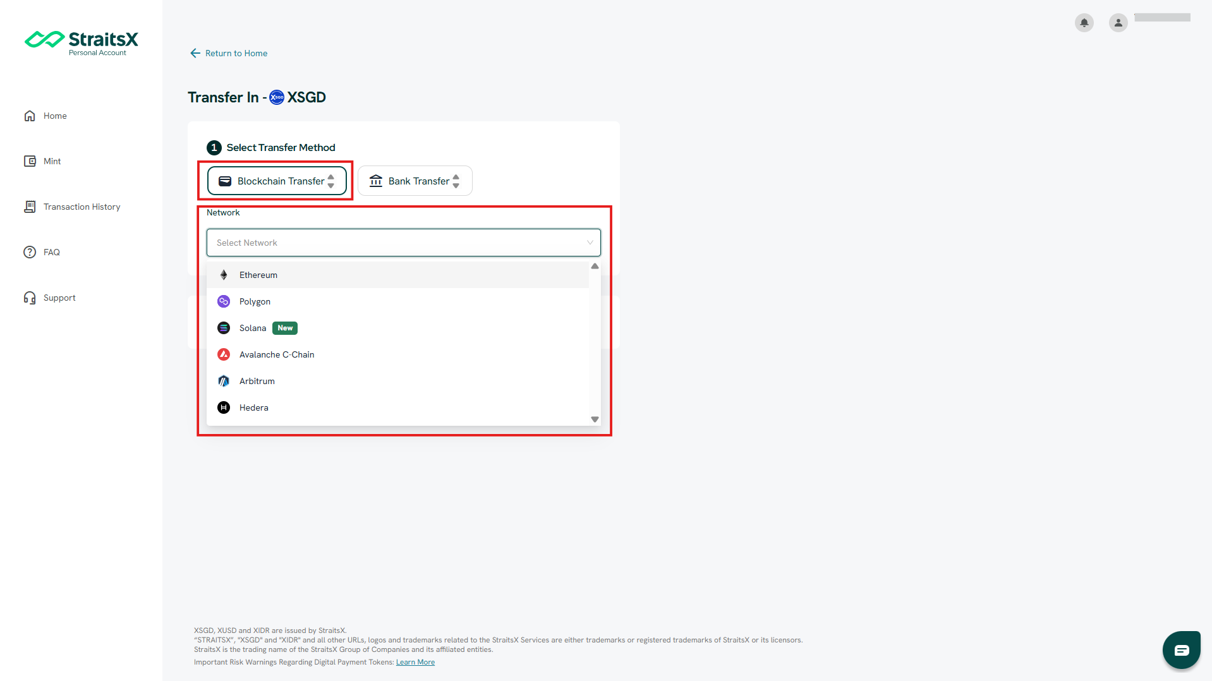This screenshot has width=1212, height=681.
Task: Select Blockchain Transfer method
Action: 277,181
